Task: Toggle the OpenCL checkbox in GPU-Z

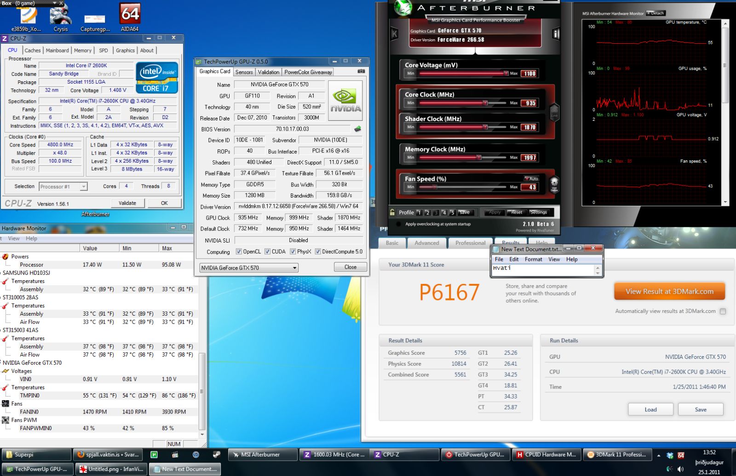Action: 239,252
